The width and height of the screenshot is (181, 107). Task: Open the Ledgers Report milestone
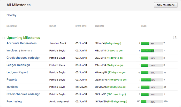coord(17,72)
